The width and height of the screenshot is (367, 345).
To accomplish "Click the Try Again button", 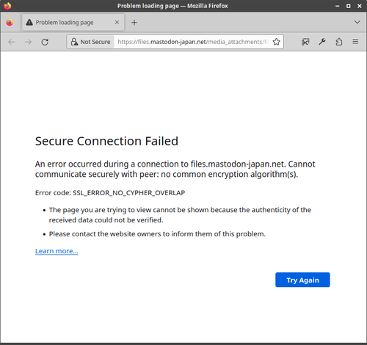I will click(x=302, y=280).
